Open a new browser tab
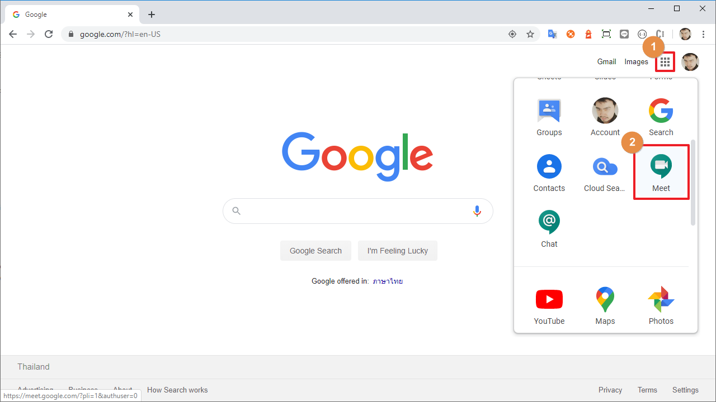This screenshot has height=402, width=716. (152, 15)
